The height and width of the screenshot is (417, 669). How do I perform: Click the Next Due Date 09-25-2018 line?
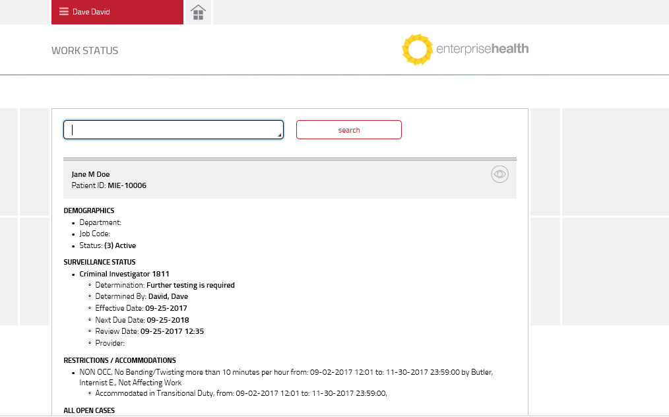click(142, 320)
